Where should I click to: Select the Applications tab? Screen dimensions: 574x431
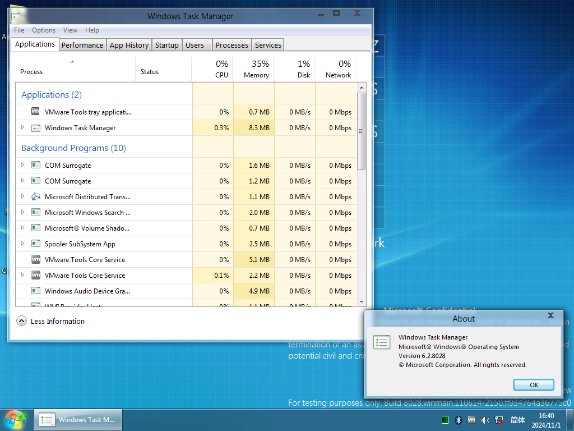35,44
